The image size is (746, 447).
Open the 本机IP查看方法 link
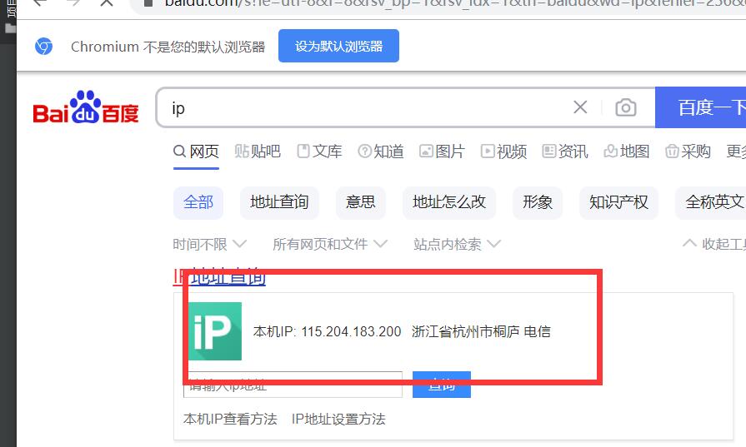(x=230, y=419)
